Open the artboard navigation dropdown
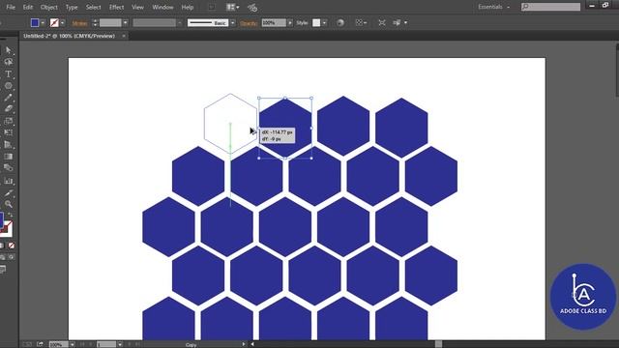Screen dimensions: 619x348 120,344
